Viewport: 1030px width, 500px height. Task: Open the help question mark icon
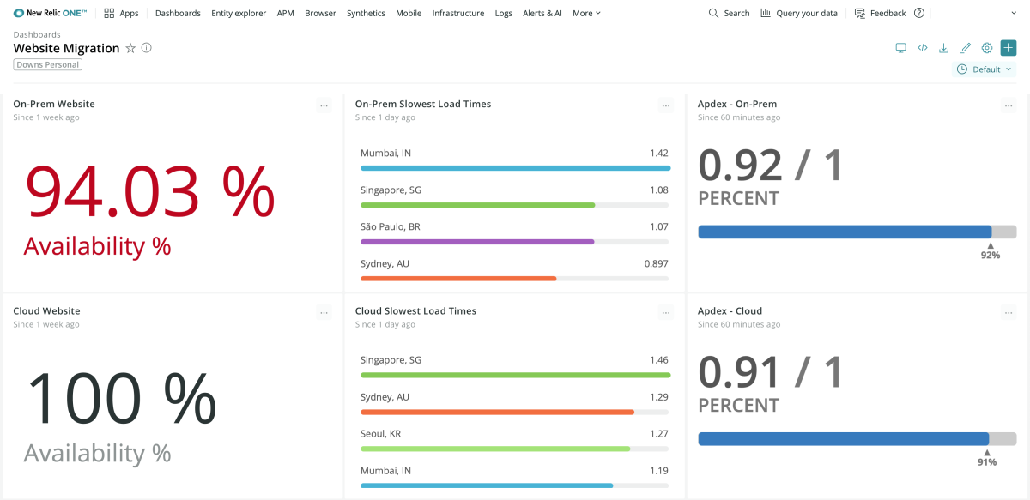(919, 13)
